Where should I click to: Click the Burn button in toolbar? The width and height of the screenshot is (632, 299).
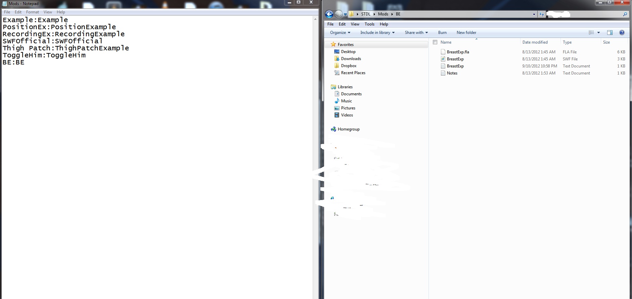(442, 33)
